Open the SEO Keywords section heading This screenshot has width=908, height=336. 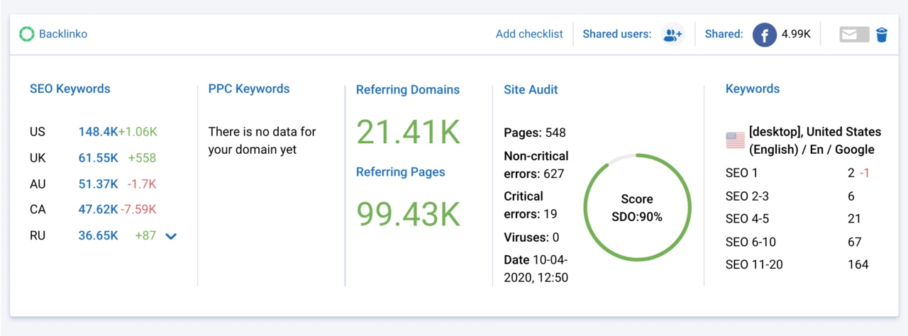(x=70, y=89)
